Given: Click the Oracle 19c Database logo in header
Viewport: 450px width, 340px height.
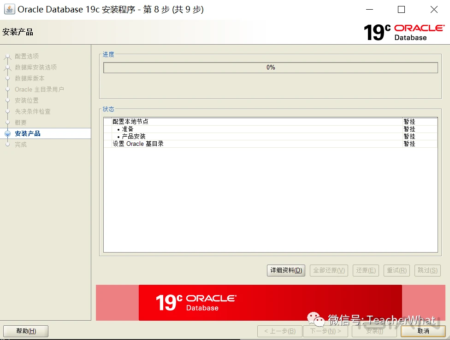Looking at the screenshot, I should [x=404, y=32].
